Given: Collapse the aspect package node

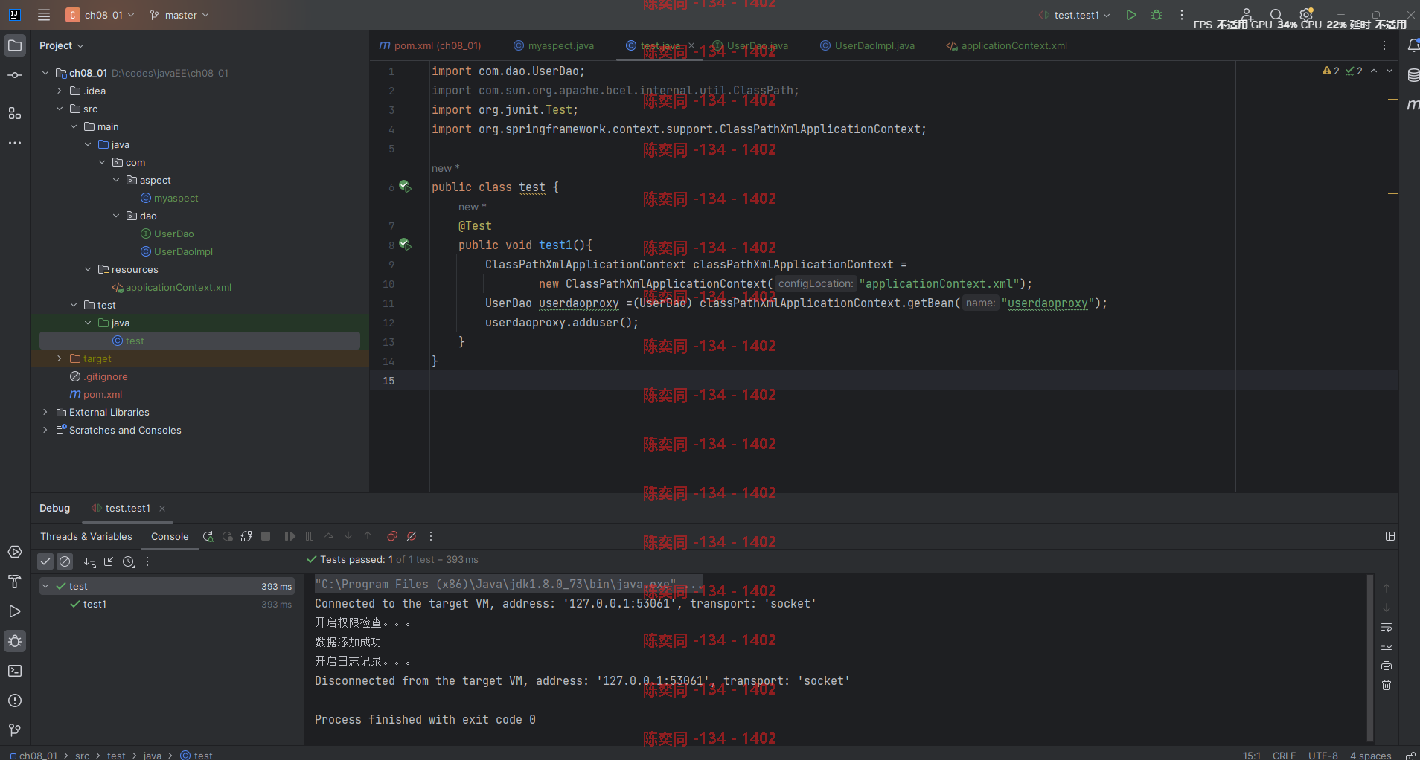Looking at the screenshot, I should [x=116, y=180].
